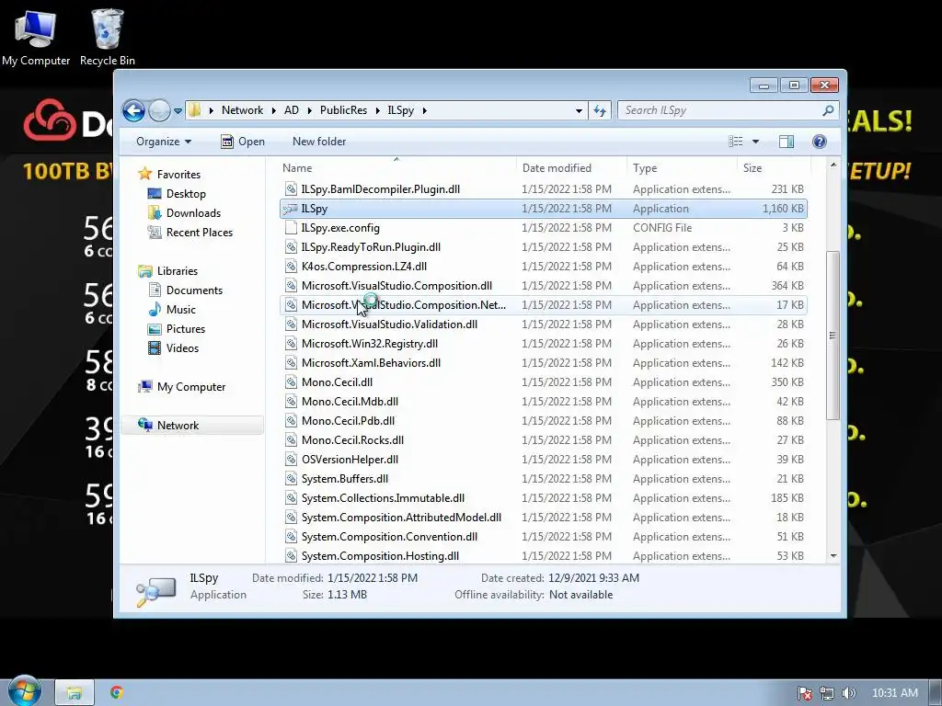
Task: Select System.Composition.AttributedModel.dll file name
Action: click(x=401, y=518)
